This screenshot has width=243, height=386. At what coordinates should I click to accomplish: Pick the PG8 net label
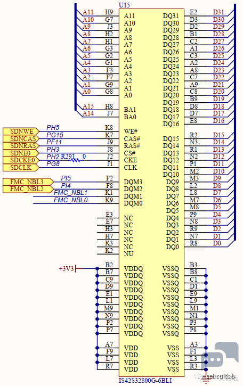click(53, 163)
